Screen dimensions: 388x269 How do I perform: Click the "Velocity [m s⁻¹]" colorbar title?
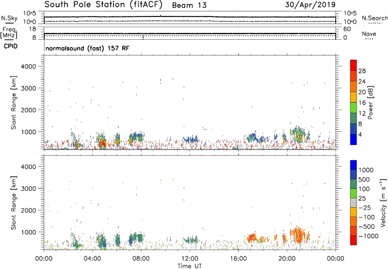[383, 202]
